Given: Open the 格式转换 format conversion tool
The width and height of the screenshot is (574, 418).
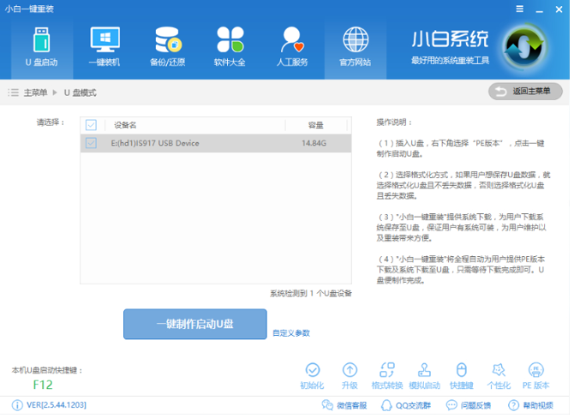Looking at the screenshot, I should 386,374.
